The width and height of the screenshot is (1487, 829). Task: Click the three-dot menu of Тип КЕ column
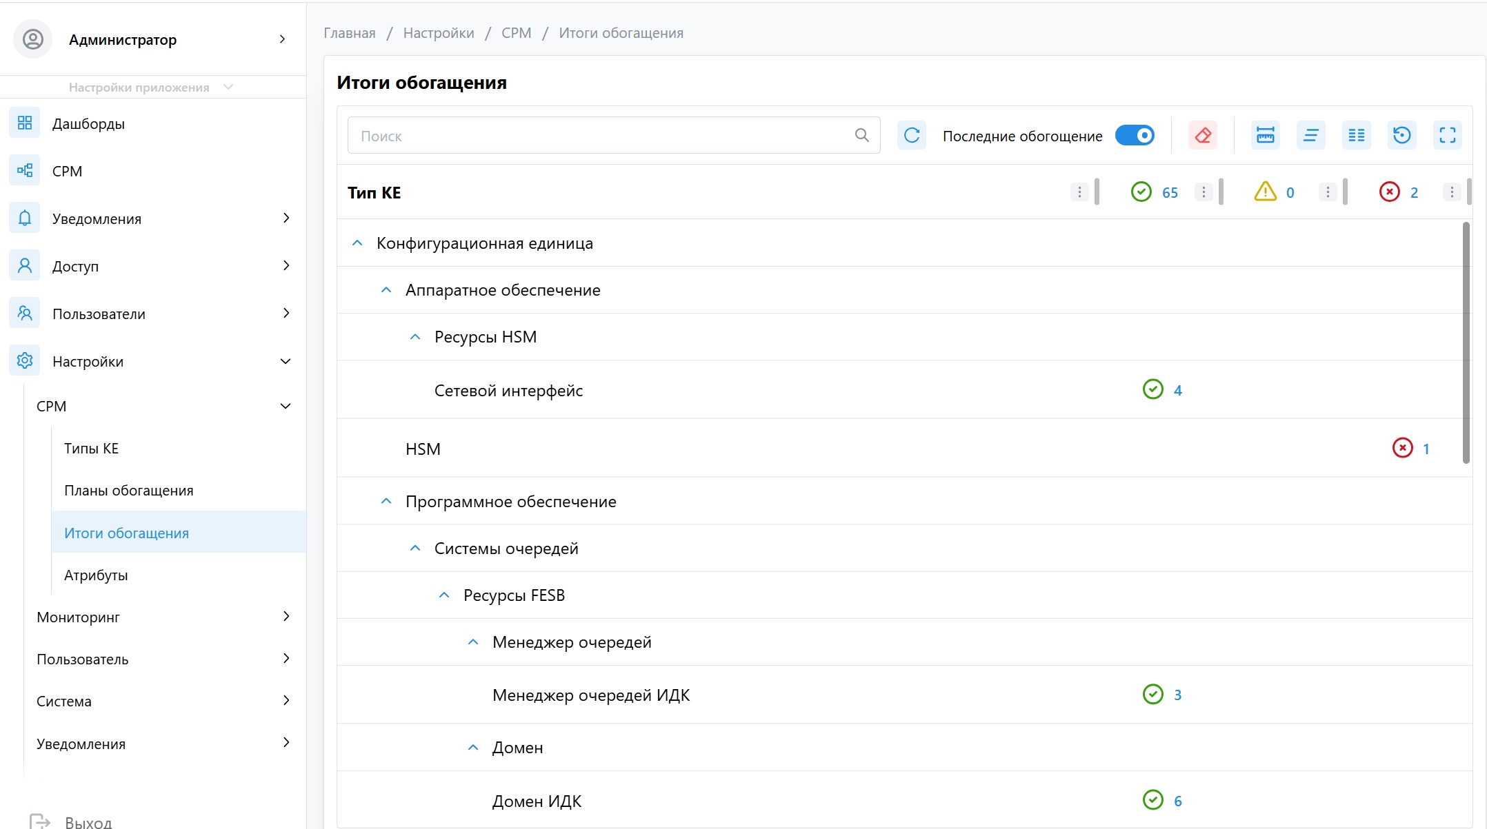tap(1079, 192)
